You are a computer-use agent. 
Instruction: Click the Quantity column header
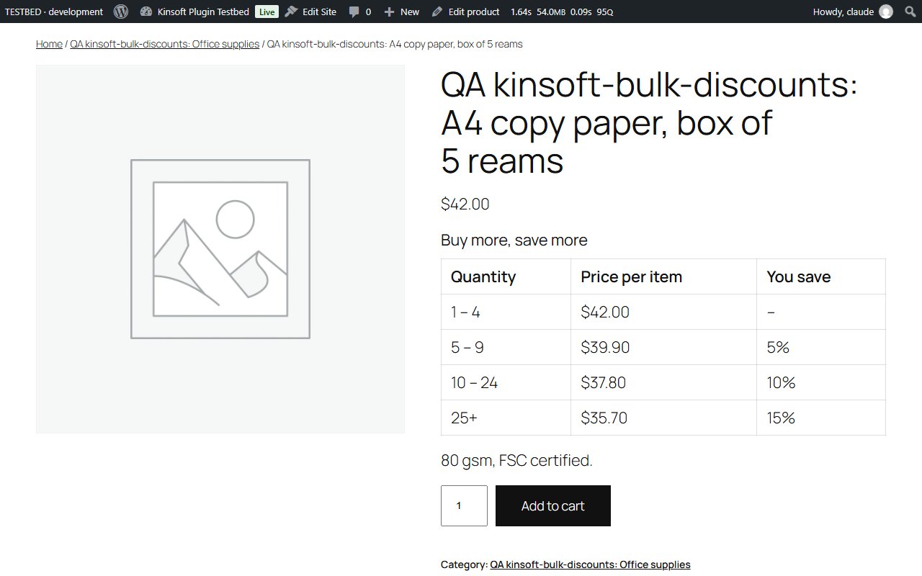coord(506,276)
